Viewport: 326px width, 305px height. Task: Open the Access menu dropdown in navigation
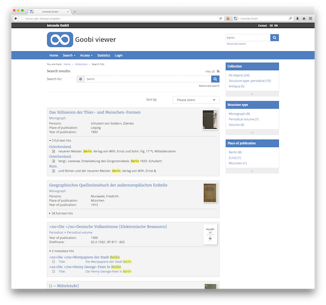[86, 55]
